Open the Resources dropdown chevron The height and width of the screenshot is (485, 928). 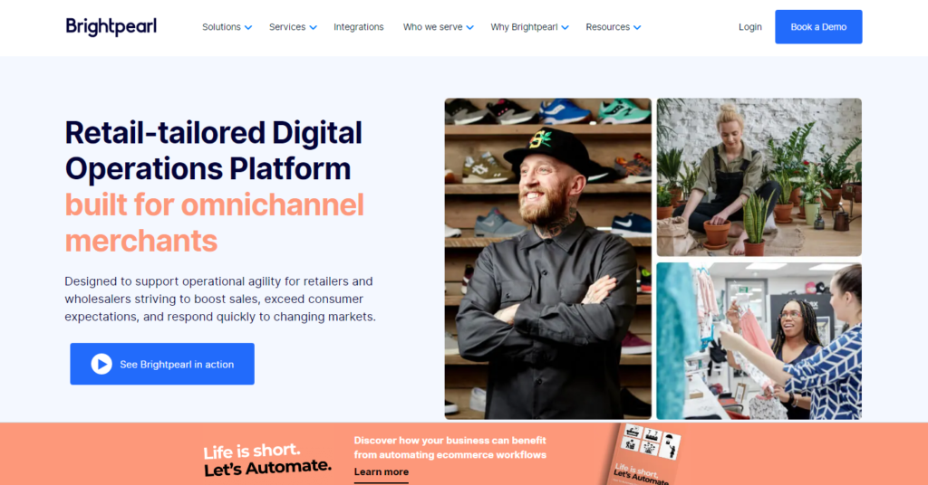coord(637,28)
